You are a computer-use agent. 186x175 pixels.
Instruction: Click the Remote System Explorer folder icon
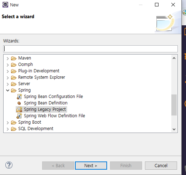[x=14, y=77]
